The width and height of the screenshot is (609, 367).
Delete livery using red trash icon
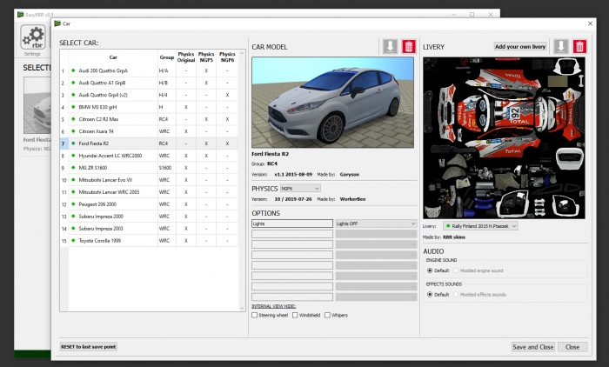[x=579, y=47]
